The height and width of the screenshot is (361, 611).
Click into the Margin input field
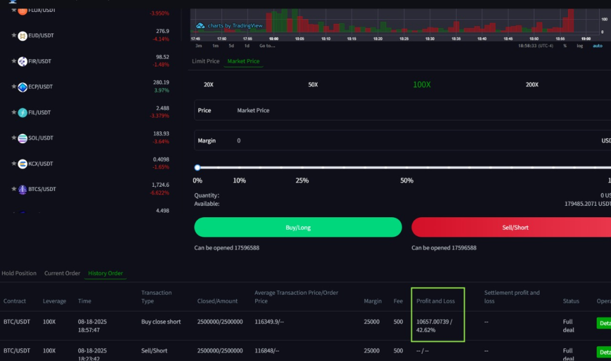pos(412,141)
